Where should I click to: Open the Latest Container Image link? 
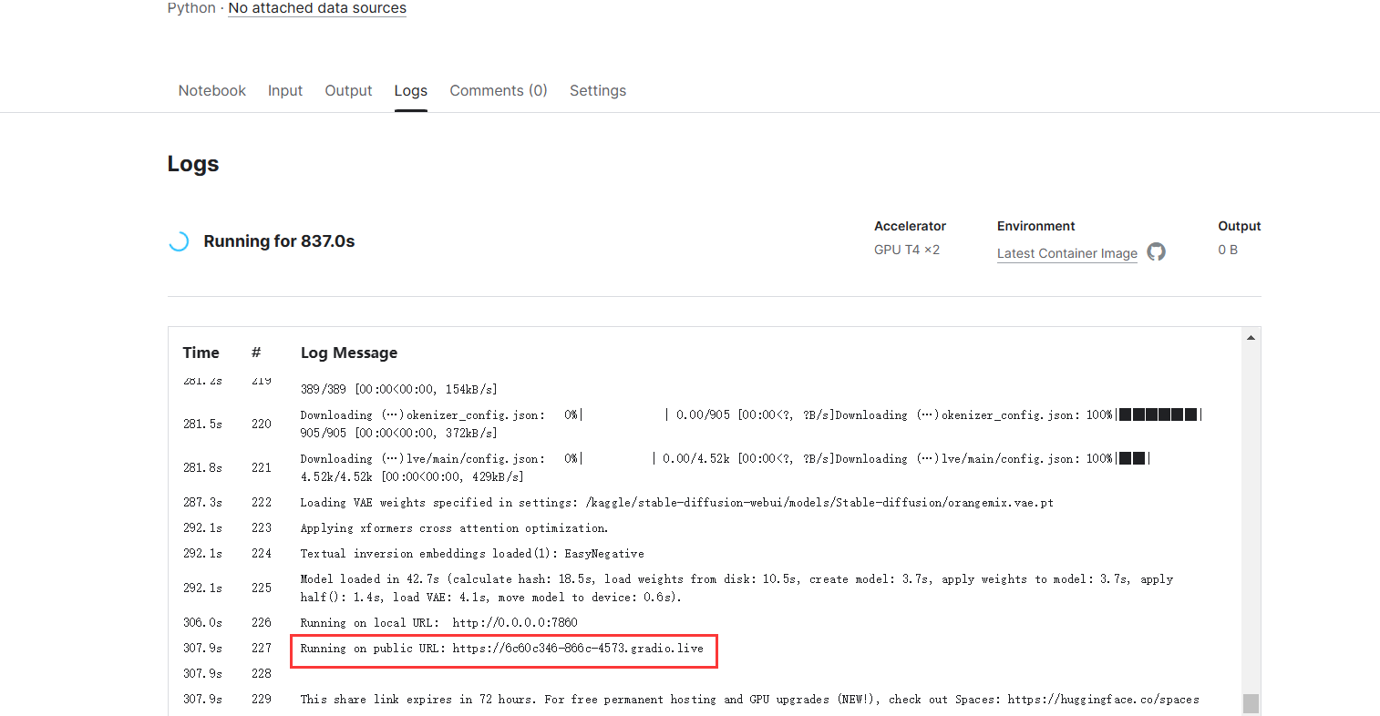click(x=1066, y=253)
